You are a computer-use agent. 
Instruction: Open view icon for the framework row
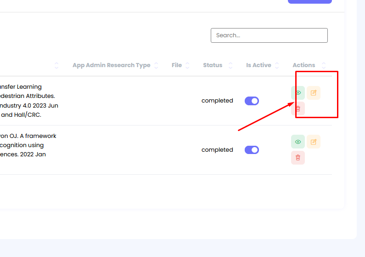[x=298, y=142]
